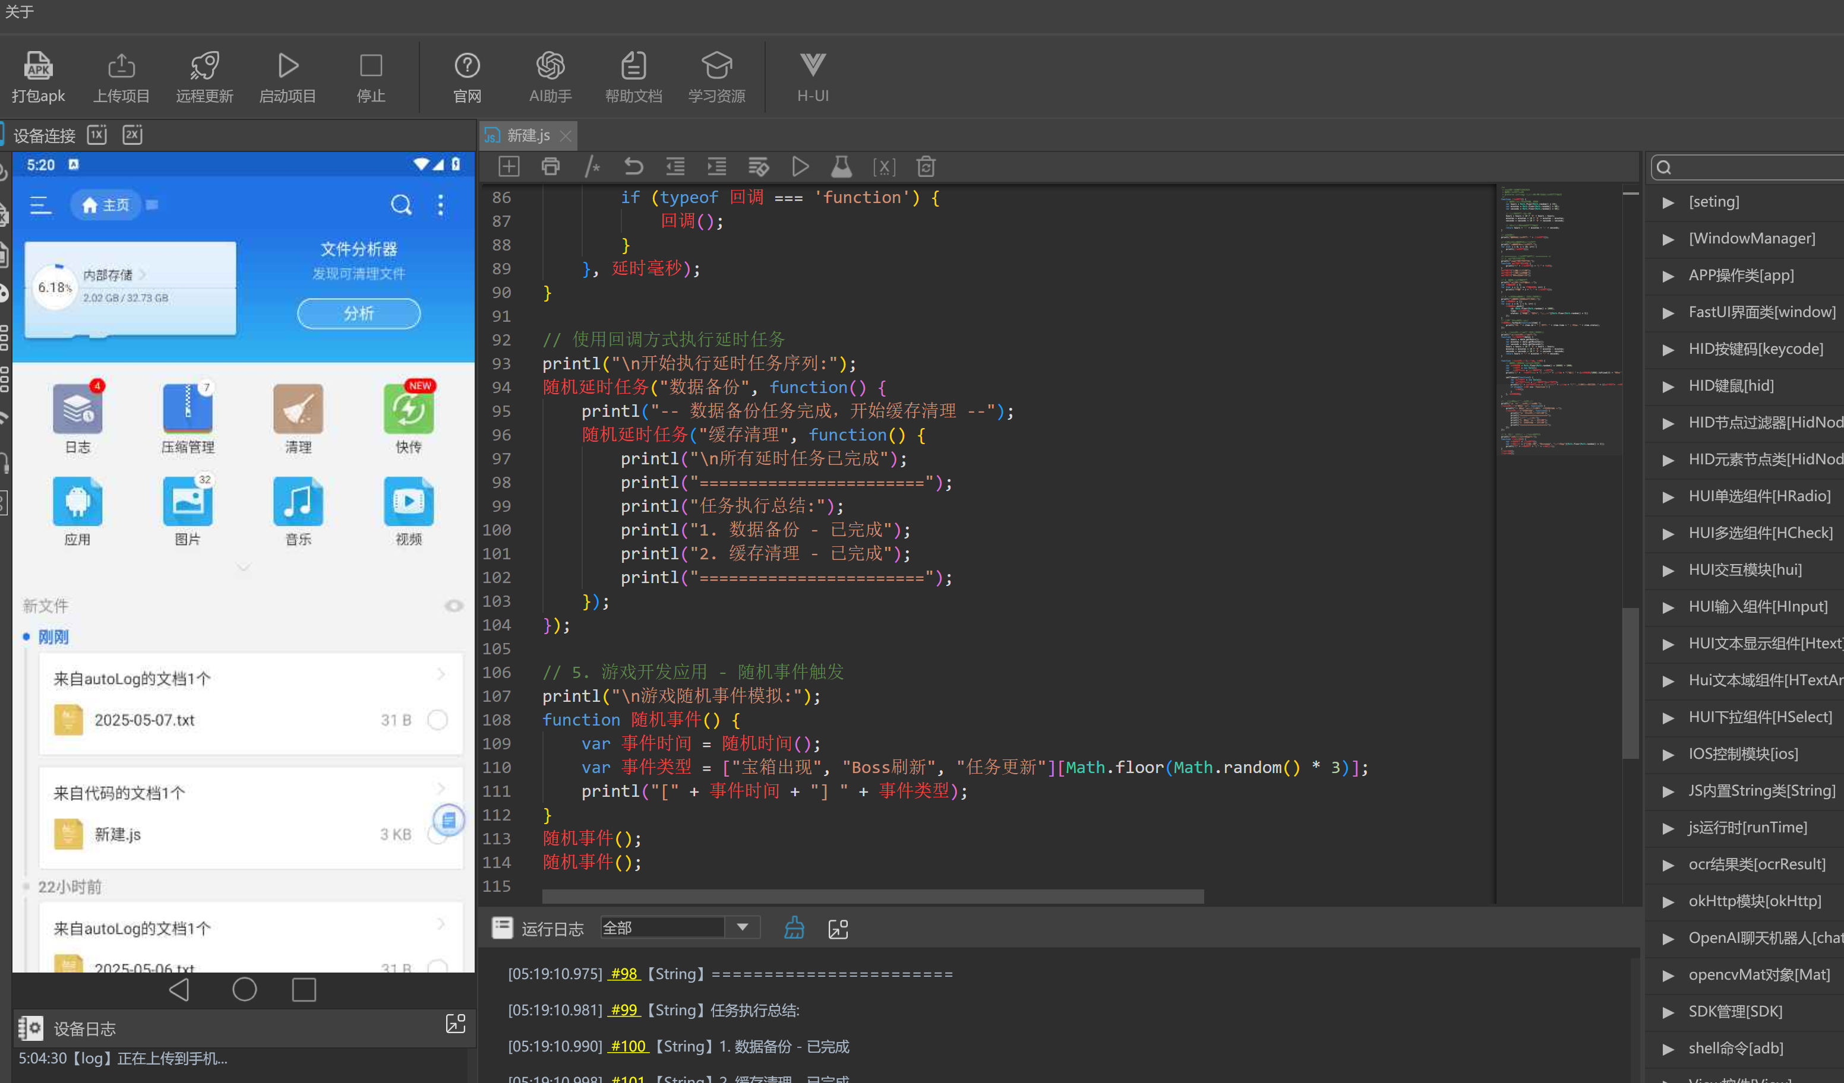Select radio circle for 2025-05-07.txt
Screen dimensions: 1844x1083
click(x=438, y=720)
